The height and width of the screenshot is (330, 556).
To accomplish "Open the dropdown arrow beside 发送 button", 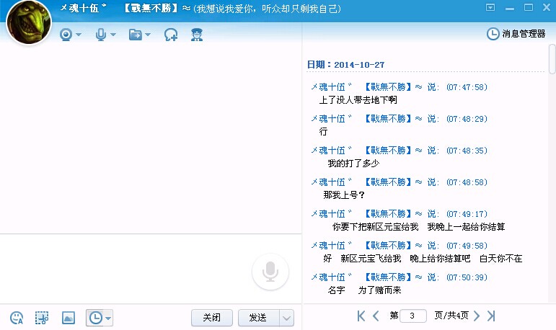I will coord(287,318).
